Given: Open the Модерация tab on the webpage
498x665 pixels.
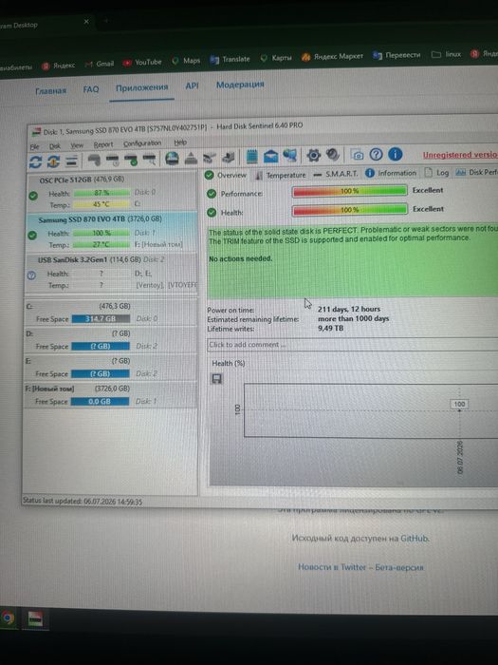Looking at the screenshot, I should click(240, 85).
